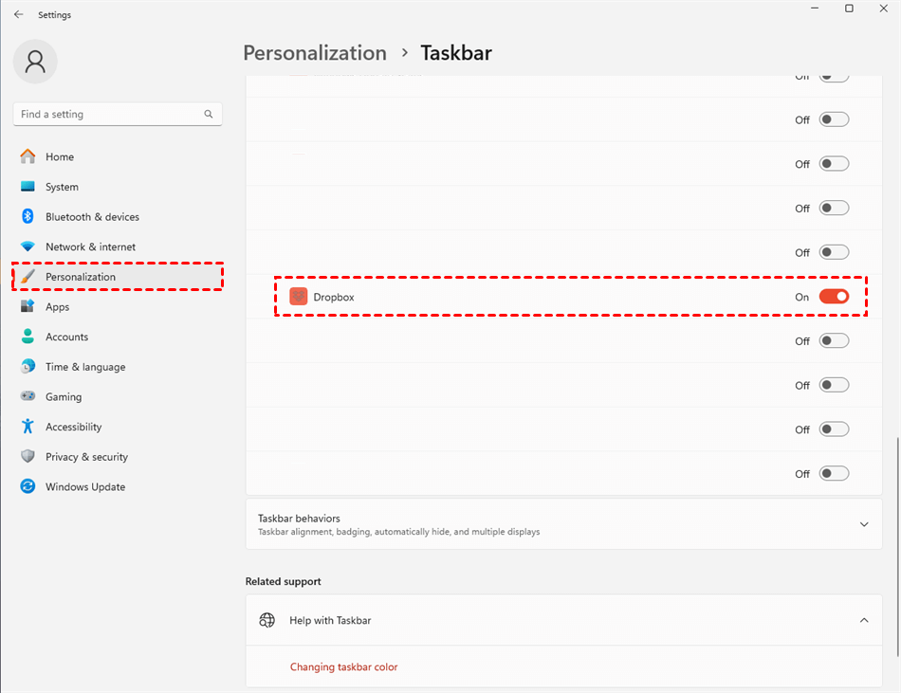This screenshot has height=693, width=901.
Task: Click the back arrow in Settings
Action: (19, 15)
